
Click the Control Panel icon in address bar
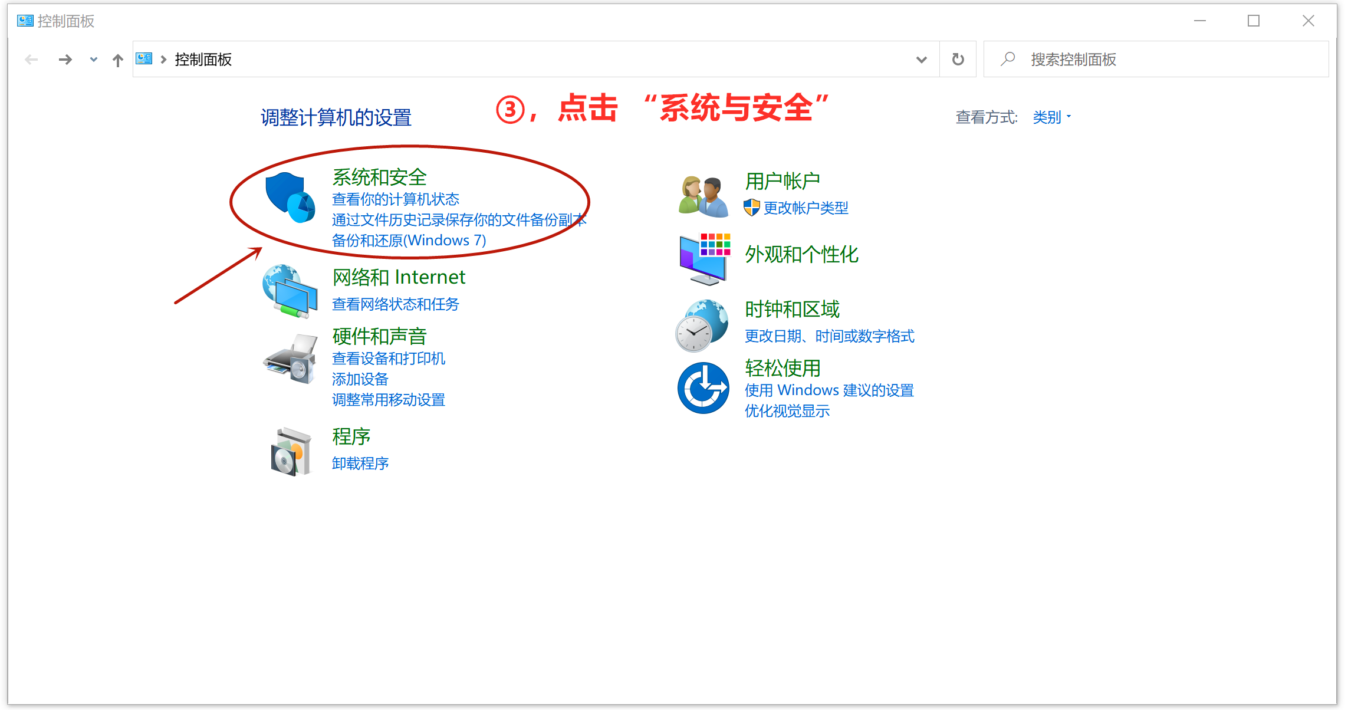tap(144, 59)
